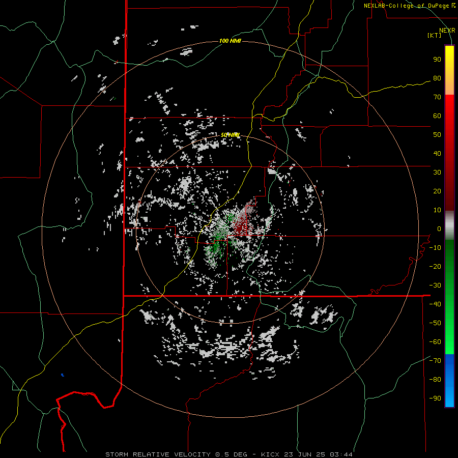Click the -80 value on the velocity scale
The width and height of the screenshot is (458, 458).
(x=435, y=380)
